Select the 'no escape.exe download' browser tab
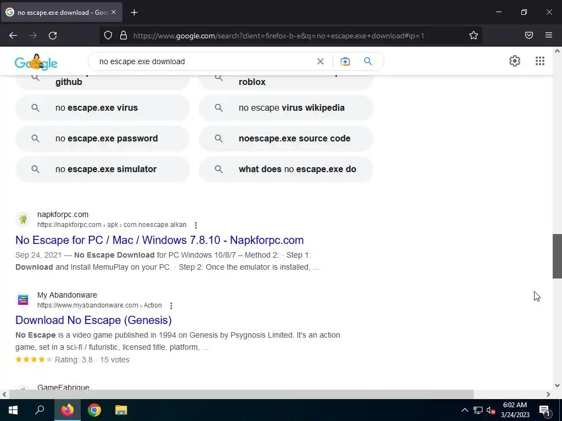Image resolution: width=562 pixels, height=421 pixels. [61, 13]
